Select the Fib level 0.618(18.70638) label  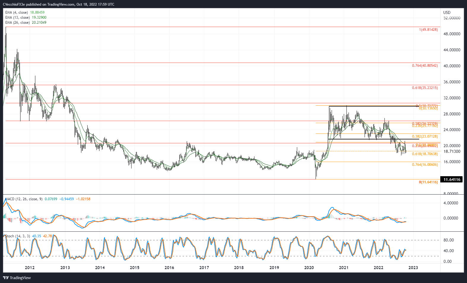point(425,154)
